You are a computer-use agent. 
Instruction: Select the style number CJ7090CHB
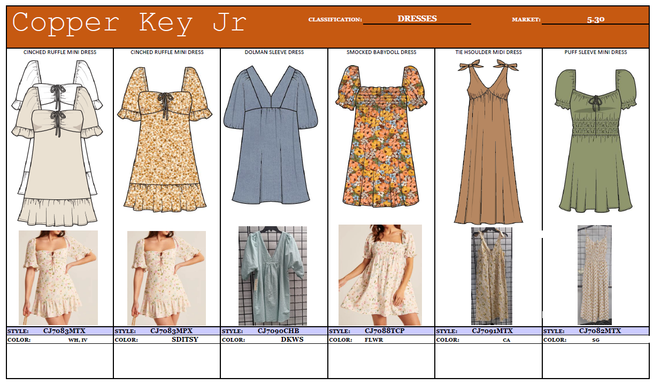tap(278, 331)
